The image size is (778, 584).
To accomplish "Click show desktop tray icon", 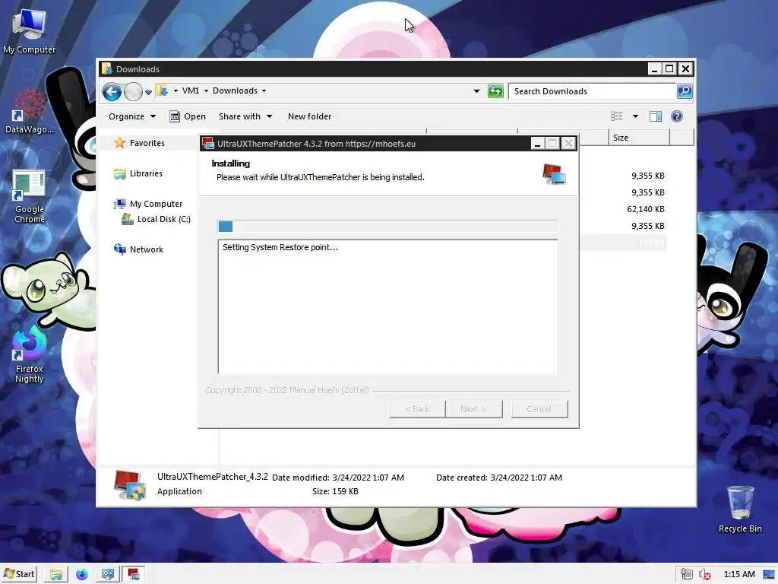I will pyautogui.click(x=769, y=575).
